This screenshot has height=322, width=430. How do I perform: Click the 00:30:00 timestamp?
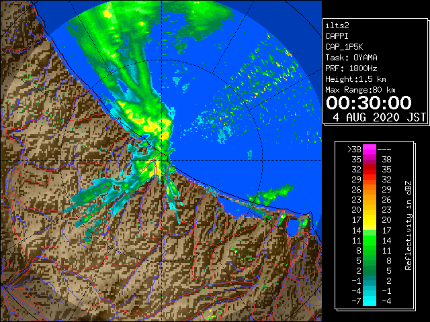coord(369,103)
